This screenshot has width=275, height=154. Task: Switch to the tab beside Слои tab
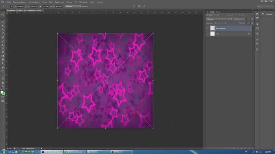[219, 12]
